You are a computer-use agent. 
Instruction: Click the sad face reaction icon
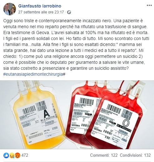pos(12,155)
